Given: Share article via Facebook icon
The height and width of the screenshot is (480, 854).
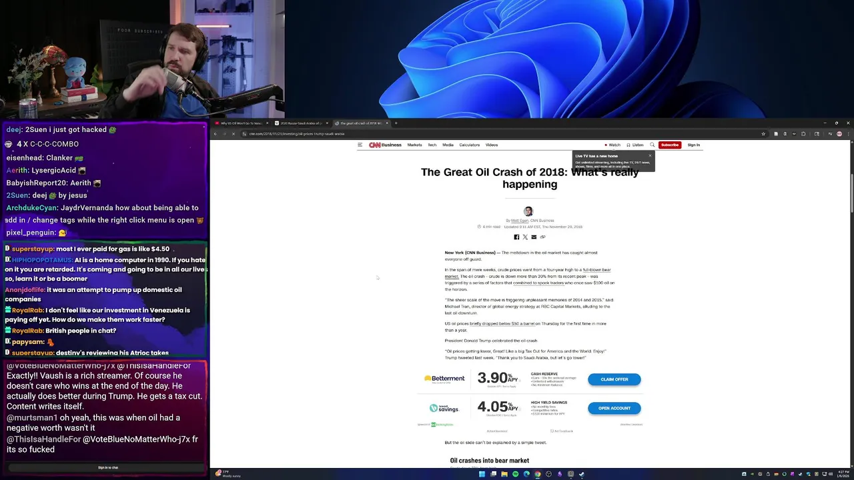Looking at the screenshot, I should click(x=516, y=237).
